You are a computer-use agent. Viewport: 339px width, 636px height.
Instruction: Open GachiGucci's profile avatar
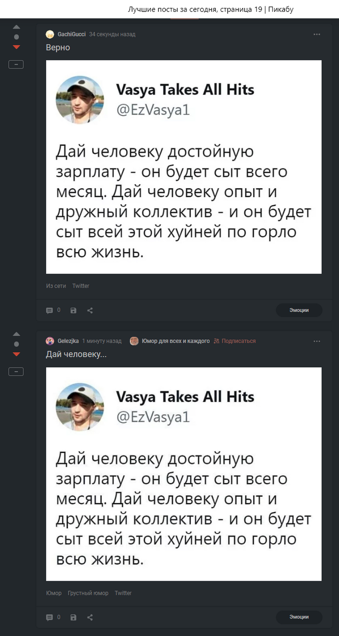click(50, 34)
